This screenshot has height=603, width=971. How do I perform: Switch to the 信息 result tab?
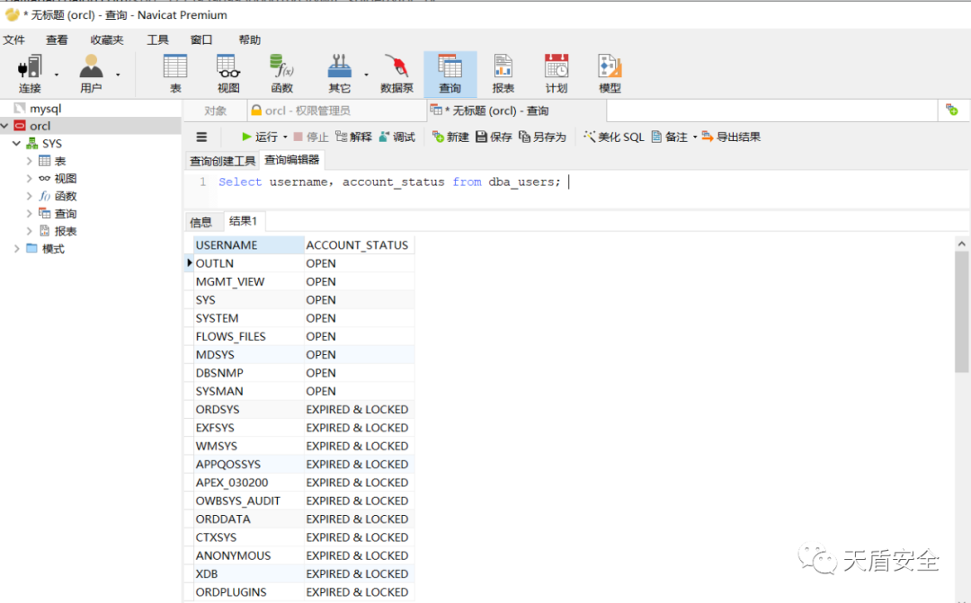[x=200, y=222]
